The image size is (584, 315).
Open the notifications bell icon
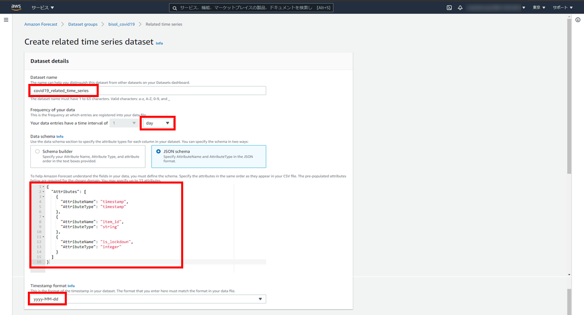point(460,8)
